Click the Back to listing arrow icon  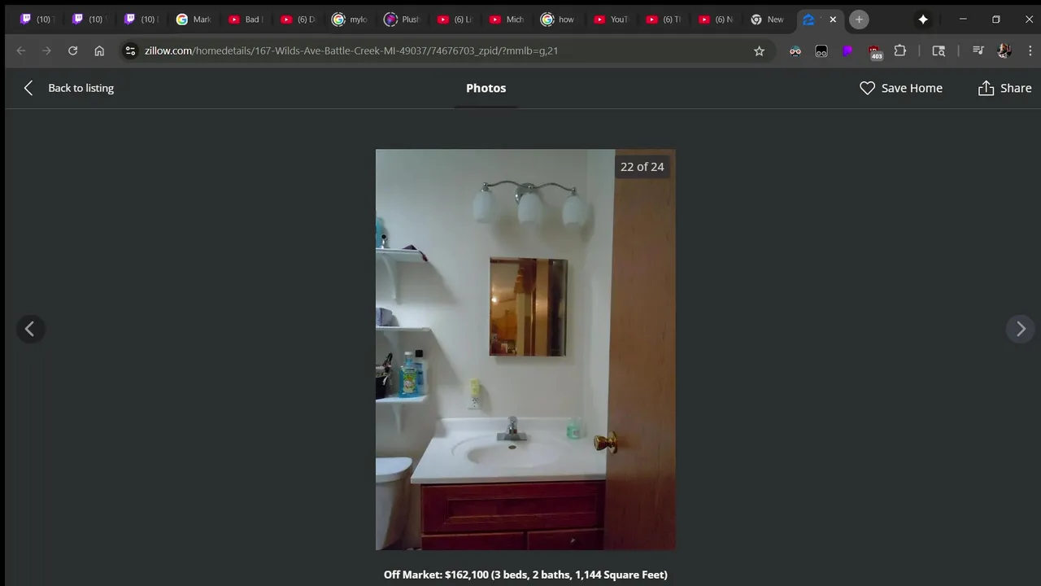[28, 88]
